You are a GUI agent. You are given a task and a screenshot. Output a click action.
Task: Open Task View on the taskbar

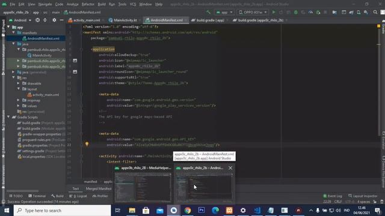(118, 211)
